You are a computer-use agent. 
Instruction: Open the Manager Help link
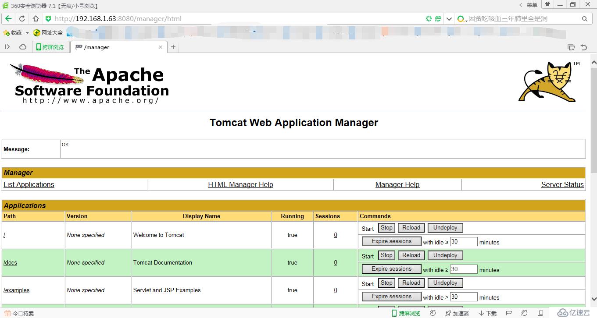pos(397,185)
